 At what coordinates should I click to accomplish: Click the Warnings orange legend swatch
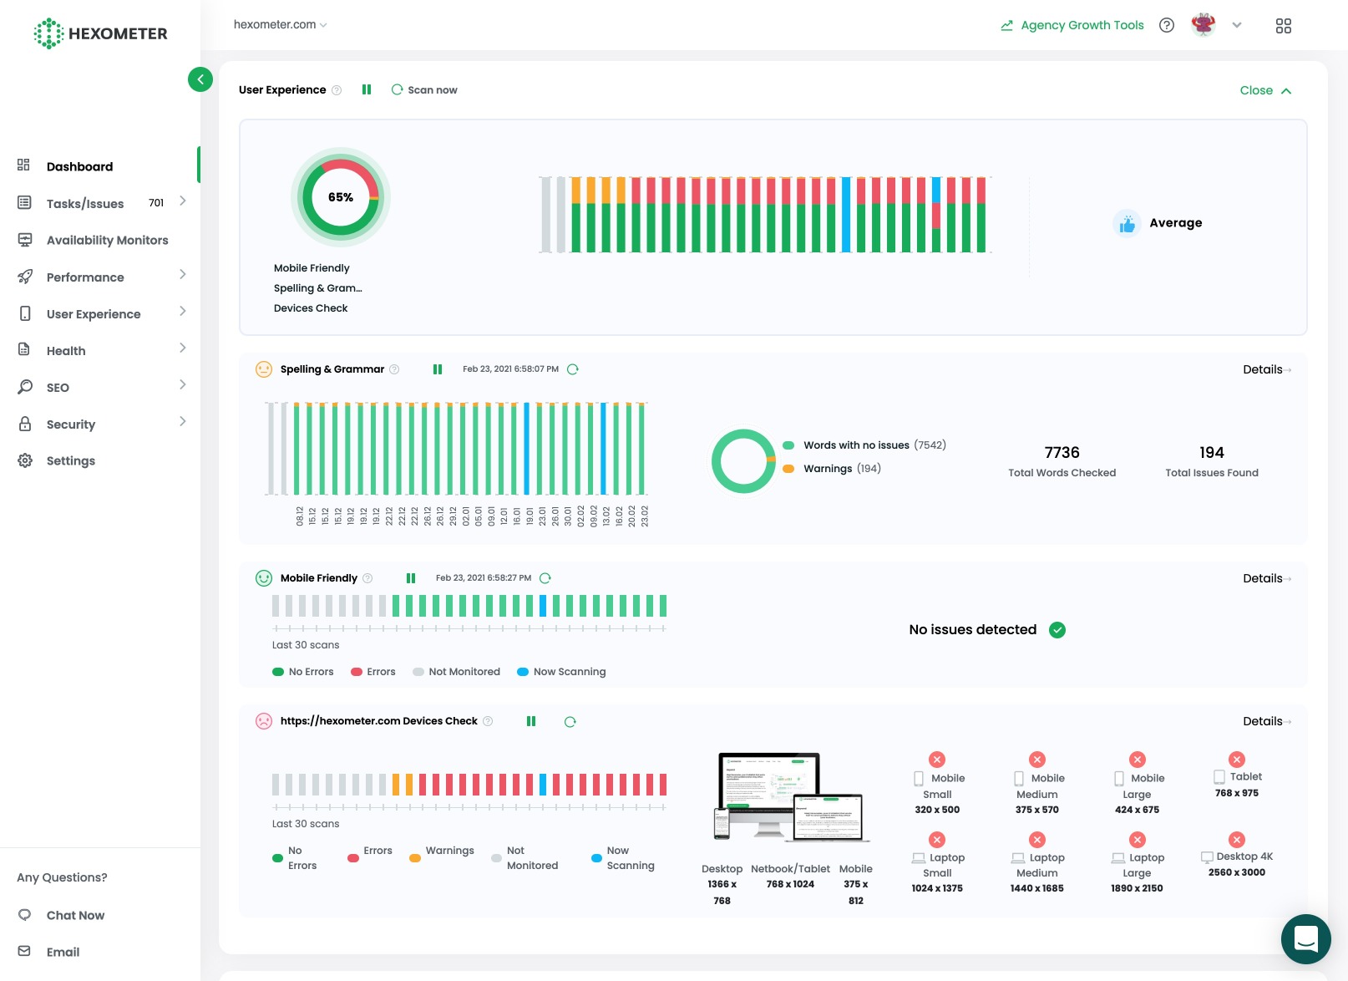coord(788,469)
